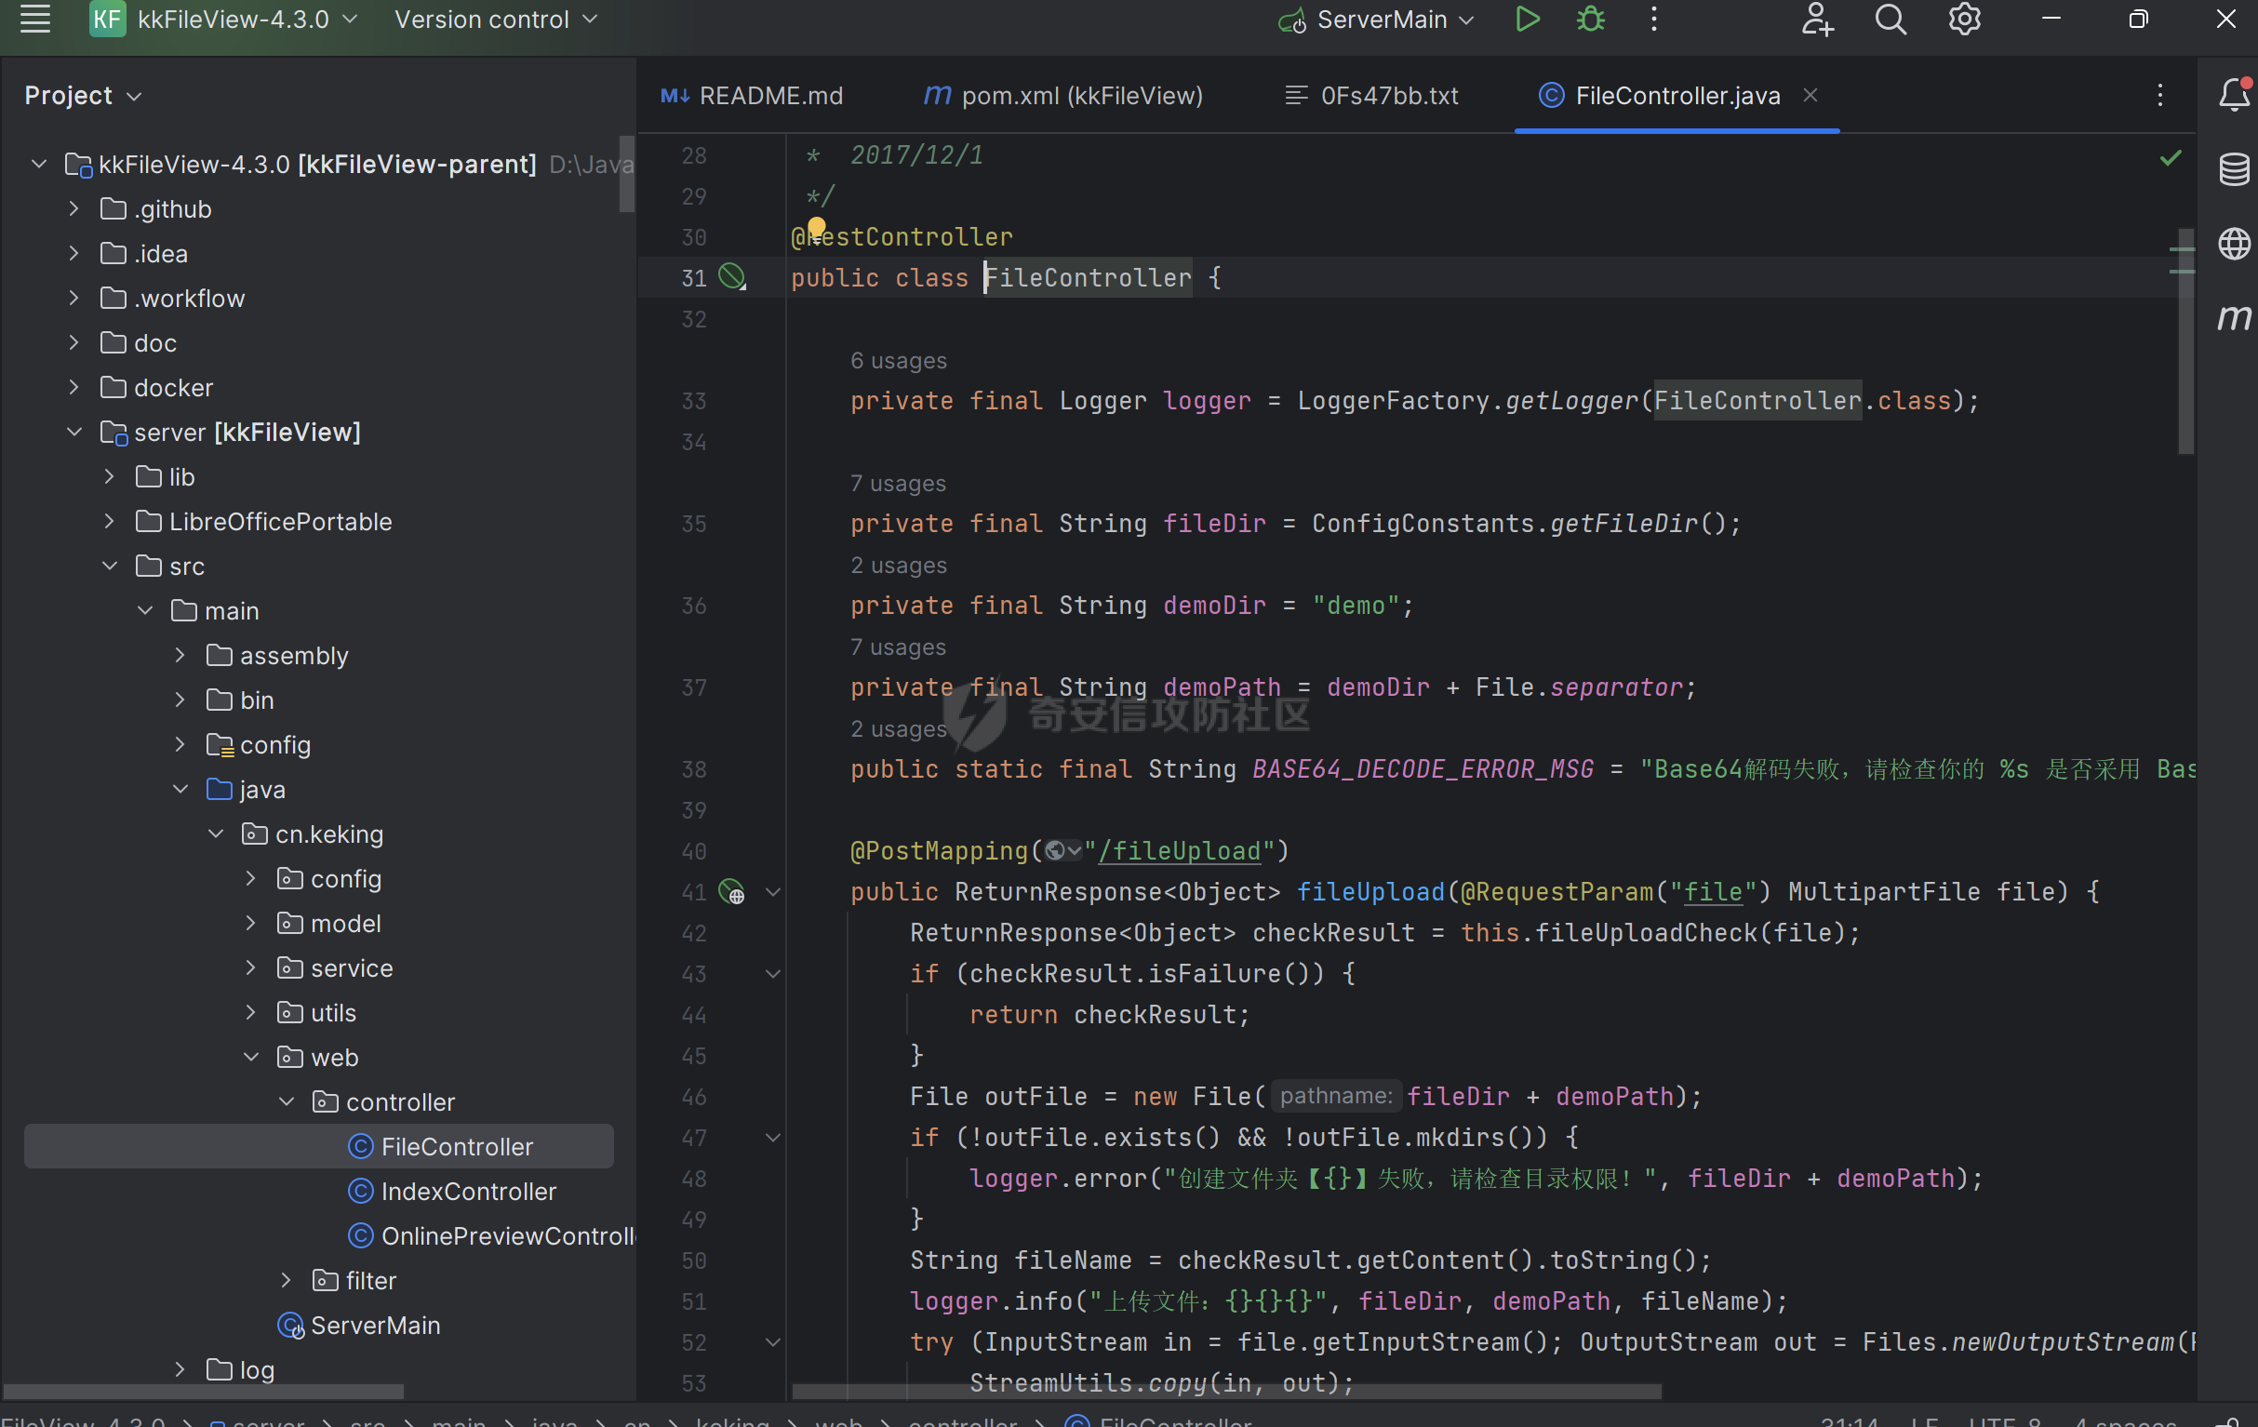The image size is (2258, 1427).
Task: Click the editor vertical scrollbar thumb
Action: (x=2185, y=341)
